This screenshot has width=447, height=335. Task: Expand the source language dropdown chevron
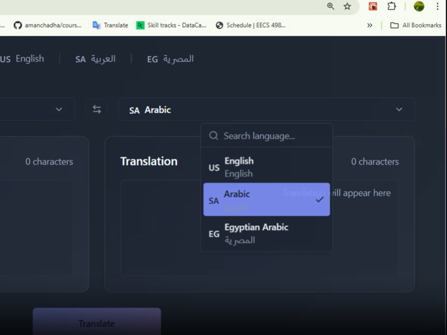[59, 109]
